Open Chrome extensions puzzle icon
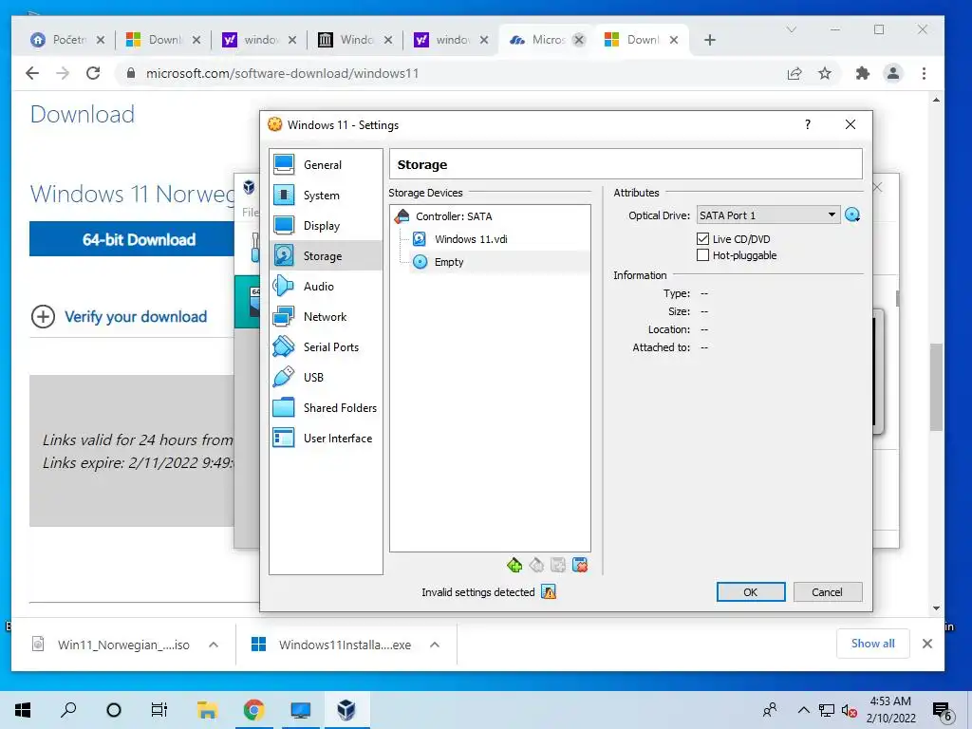Viewport: 972px width, 729px height. point(862,74)
